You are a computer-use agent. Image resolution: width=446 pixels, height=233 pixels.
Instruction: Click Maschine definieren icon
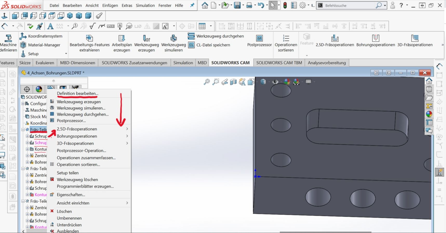[8, 38]
